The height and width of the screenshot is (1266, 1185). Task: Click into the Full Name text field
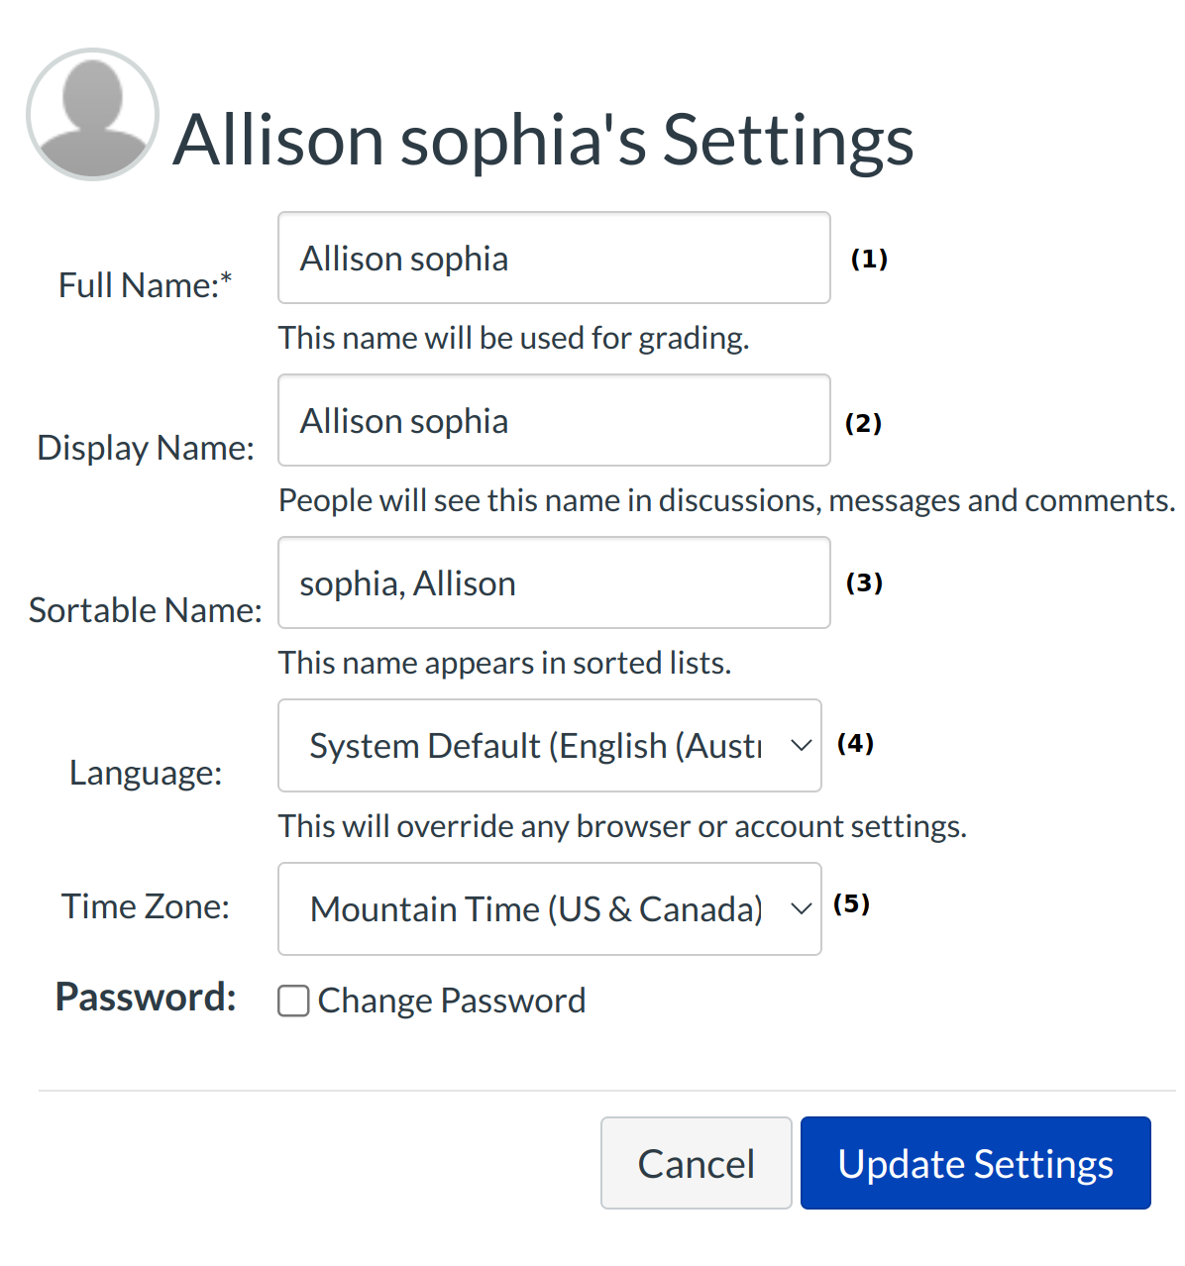click(553, 258)
